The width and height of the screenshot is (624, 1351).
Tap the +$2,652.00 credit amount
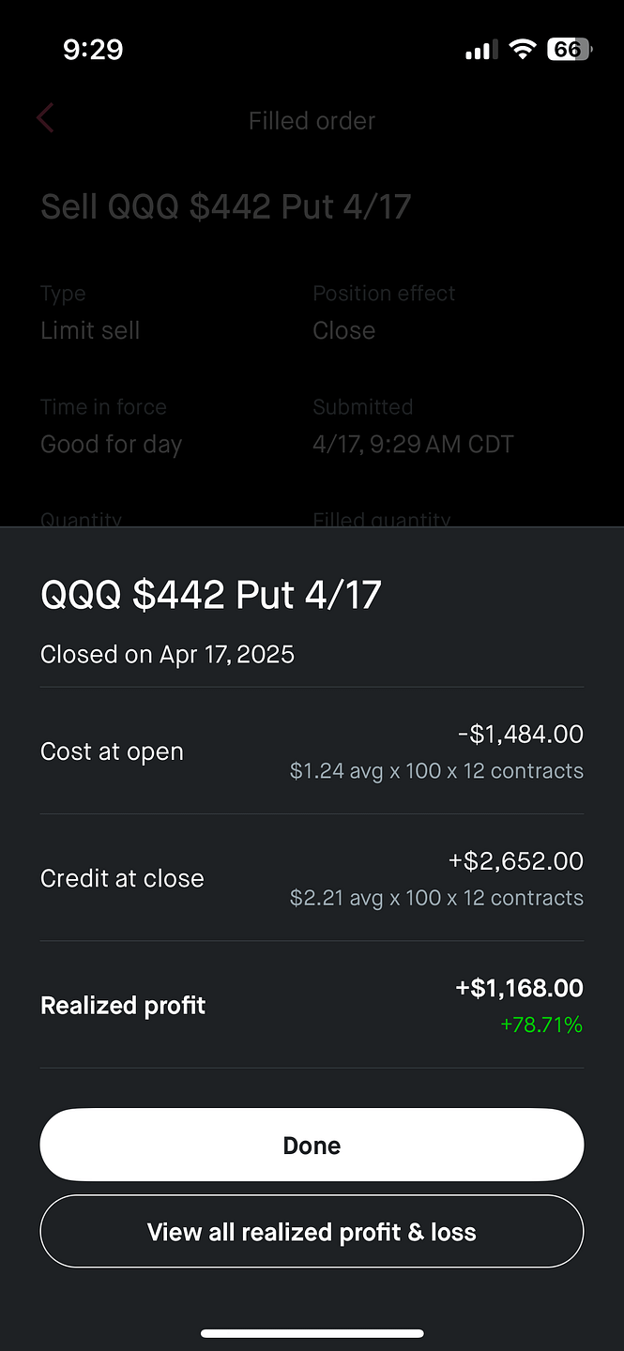pos(516,860)
